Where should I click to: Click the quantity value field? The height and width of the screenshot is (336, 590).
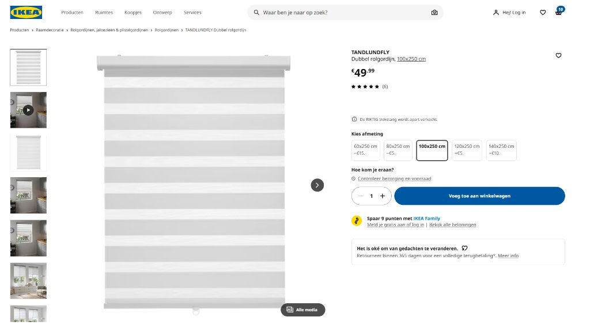coord(372,196)
